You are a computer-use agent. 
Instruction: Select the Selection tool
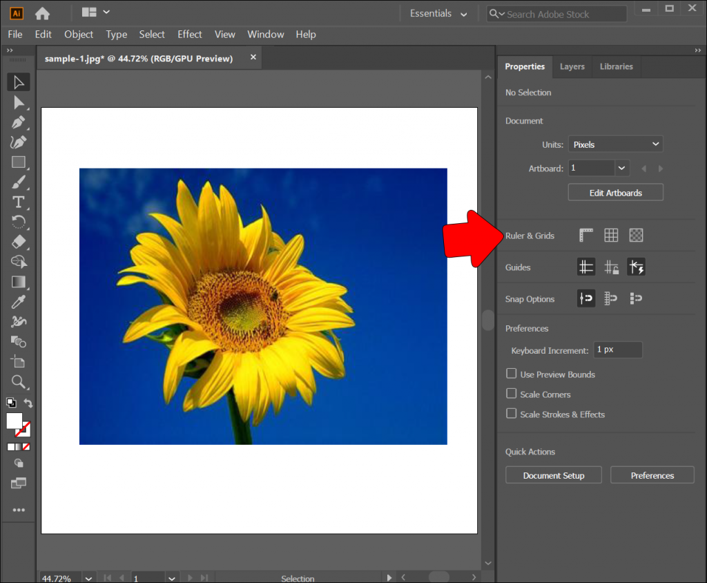(18, 82)
